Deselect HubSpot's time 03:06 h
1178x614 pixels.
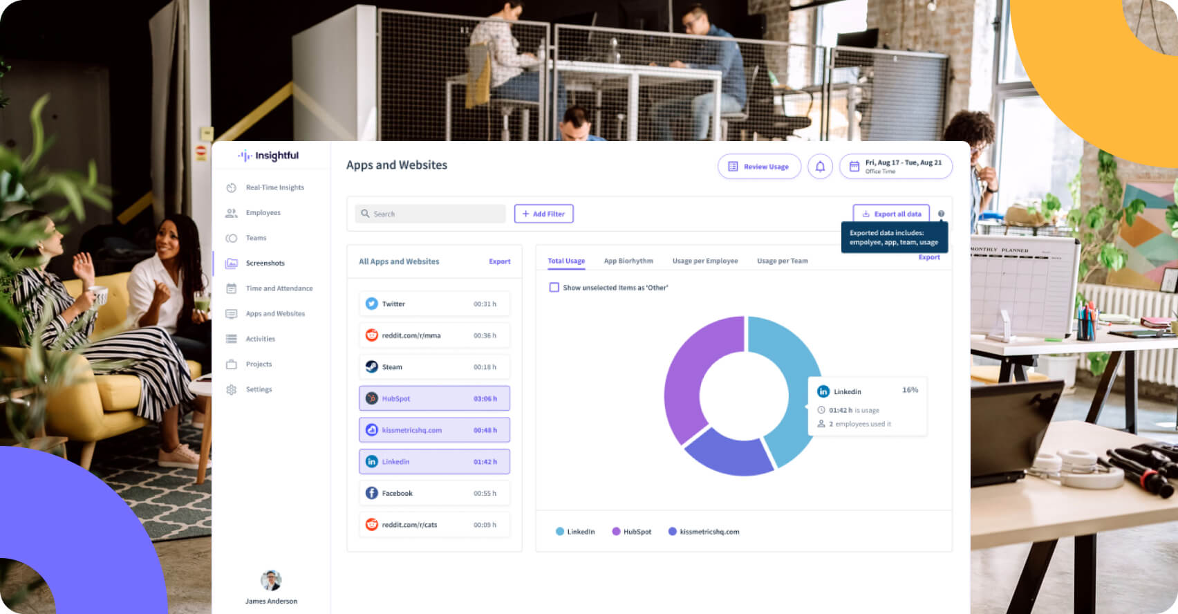coord(485,399)
